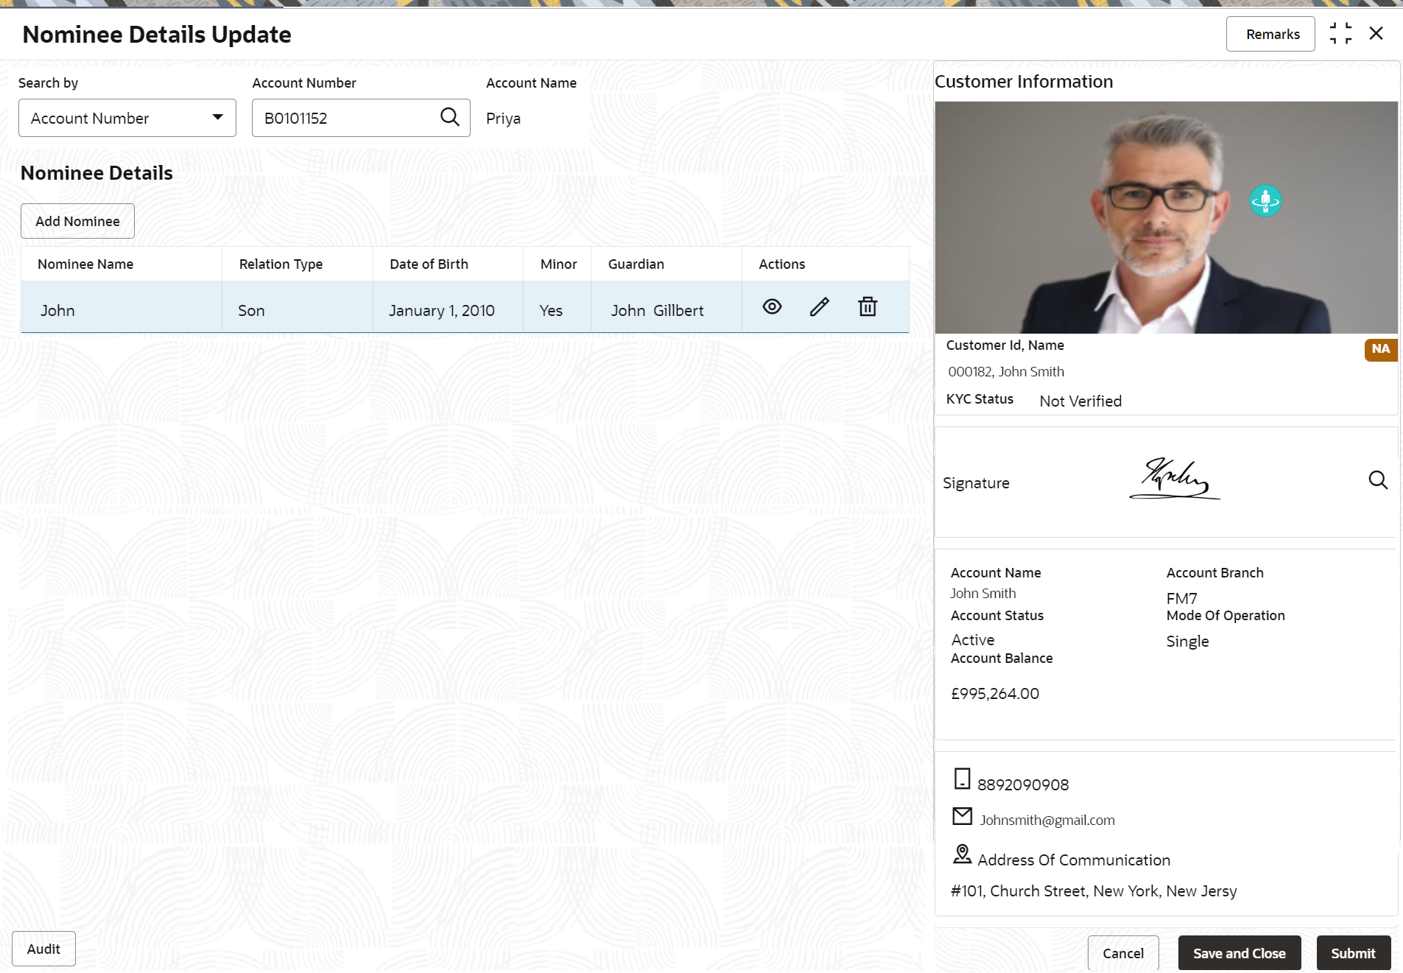Open the 360 customer view icon on photo
Image resolution: width=1403 pixels, height=973 pixels.
click(1265, 200)
